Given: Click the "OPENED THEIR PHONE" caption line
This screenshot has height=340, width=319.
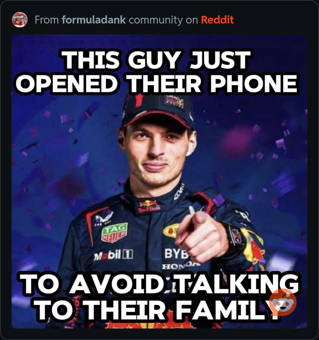Looking at the screenshot, I should [156, 83].
